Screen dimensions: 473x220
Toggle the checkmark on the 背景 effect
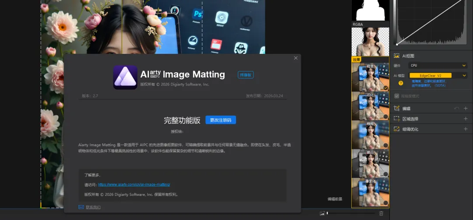pyautogui.click(x=385, y=88)
